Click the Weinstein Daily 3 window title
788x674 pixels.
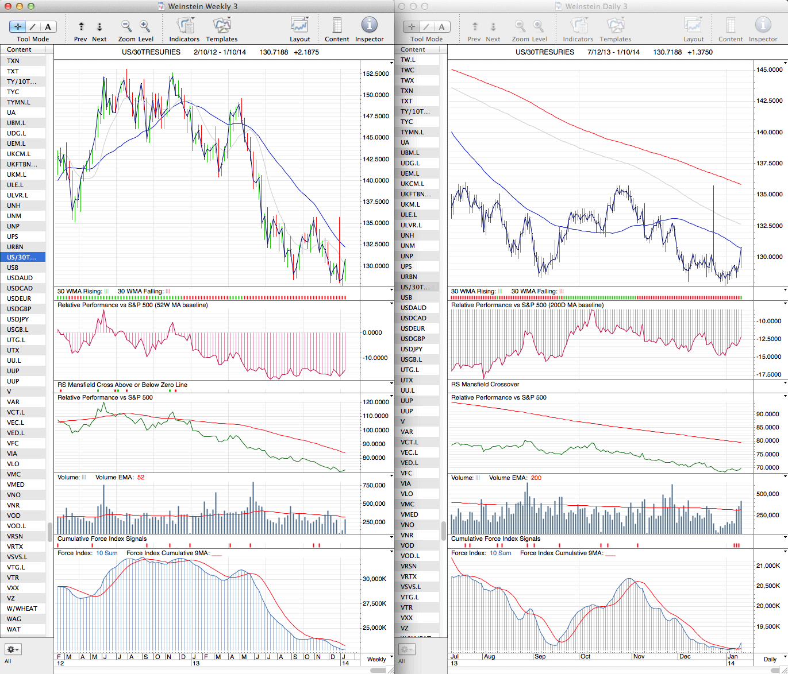coord(595,6)
